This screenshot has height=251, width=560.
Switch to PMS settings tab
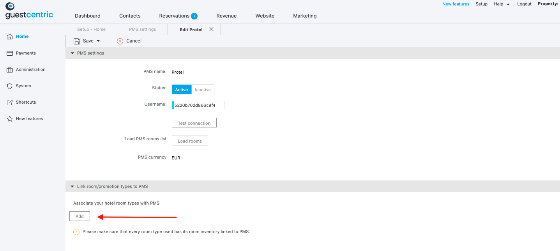tap(143, 29)
